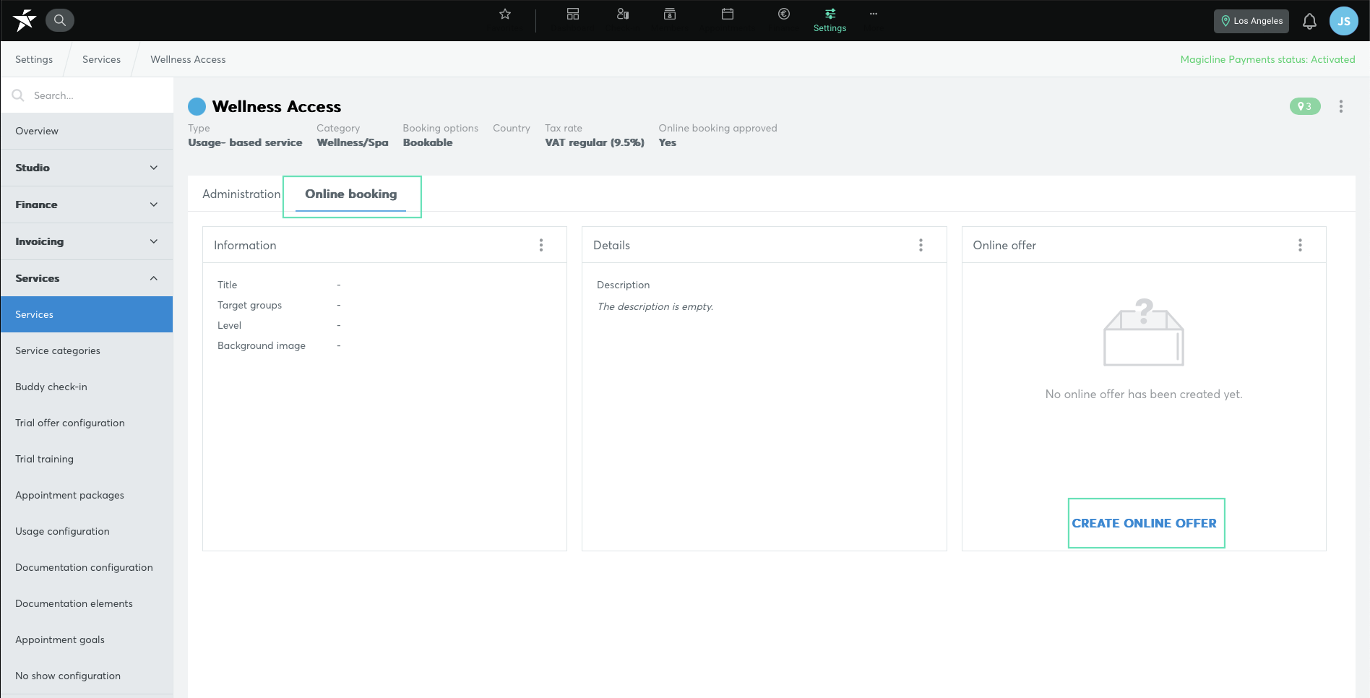The width and height of the screenshot is (1370, 698).
Task: Expand the Studio section
Action: 87,168
